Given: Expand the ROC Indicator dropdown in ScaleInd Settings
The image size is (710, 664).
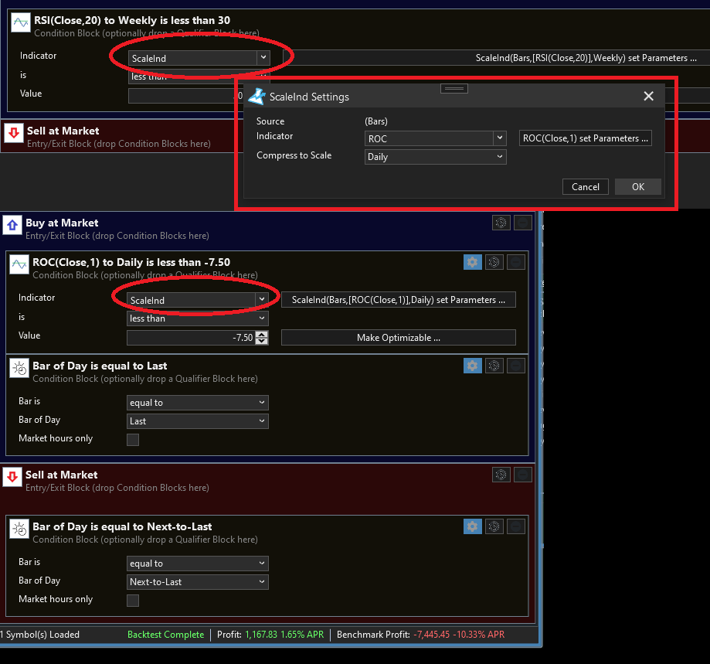Looking at the screenshot, I should (436, 138).
